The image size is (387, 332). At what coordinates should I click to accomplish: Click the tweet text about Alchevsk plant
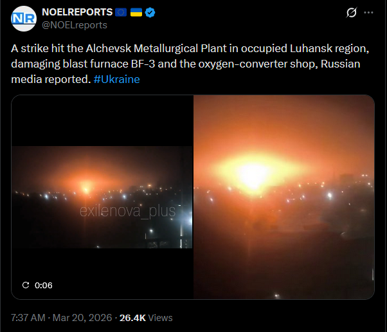pyautogui.click(x=190, y=64)
